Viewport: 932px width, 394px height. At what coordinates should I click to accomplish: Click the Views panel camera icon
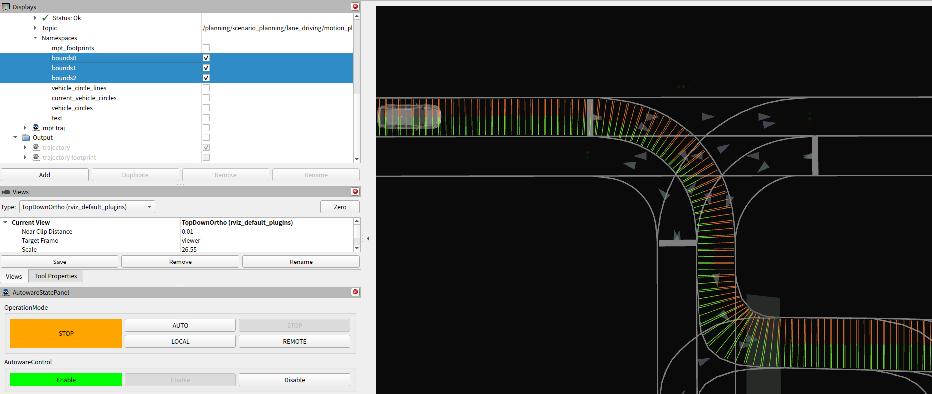6,192
